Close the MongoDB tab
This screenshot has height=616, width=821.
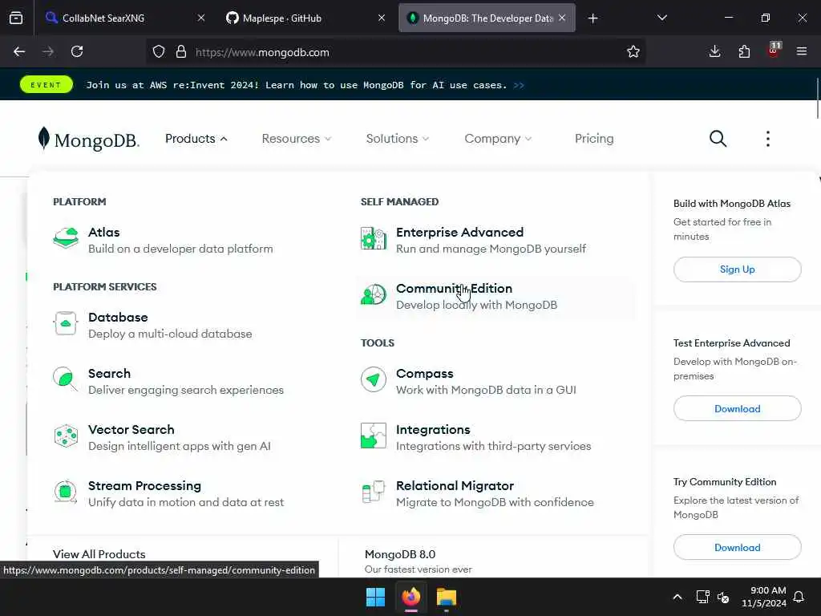(x=562, y=18)
